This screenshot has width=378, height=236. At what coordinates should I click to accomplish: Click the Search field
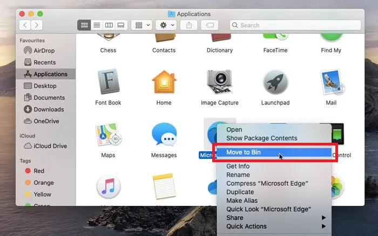[x=295, y=25]
